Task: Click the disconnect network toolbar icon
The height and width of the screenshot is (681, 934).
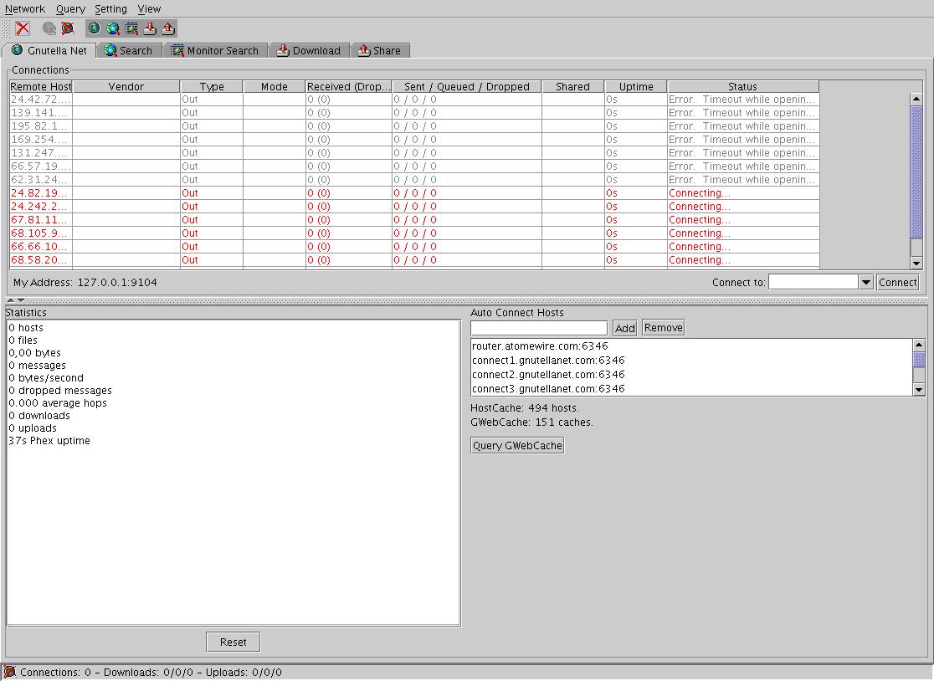Action: (x=68, y=28)
